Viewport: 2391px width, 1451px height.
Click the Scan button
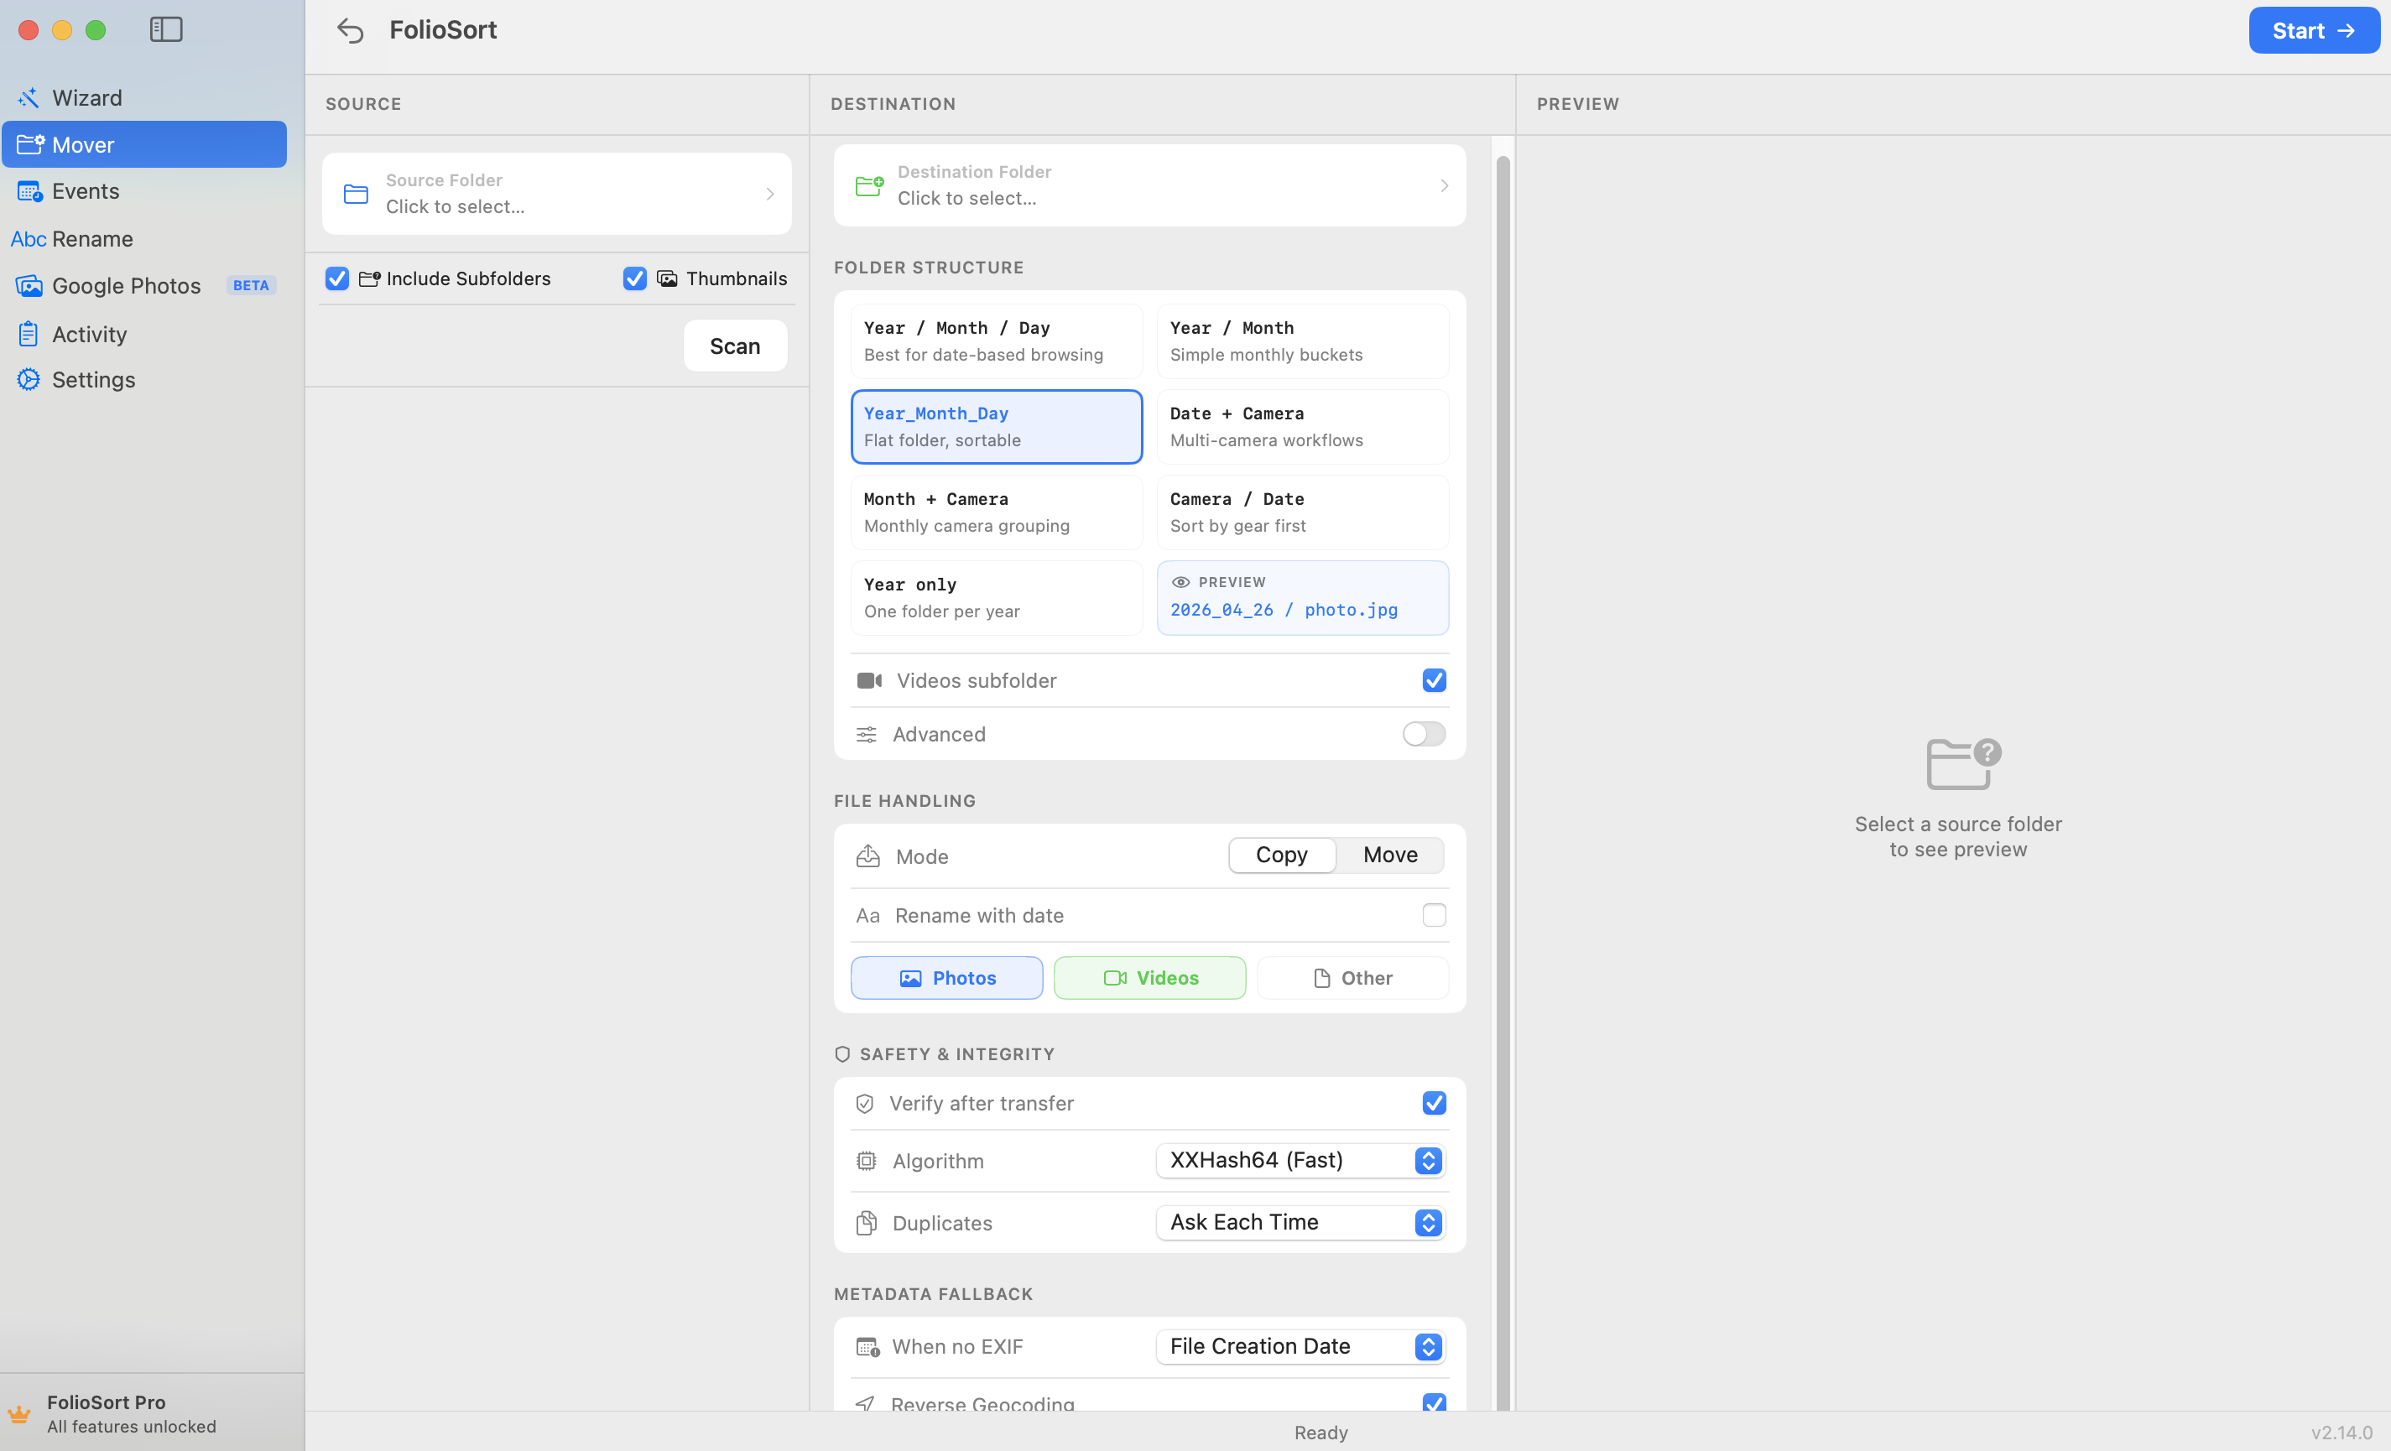pos(735,346)
